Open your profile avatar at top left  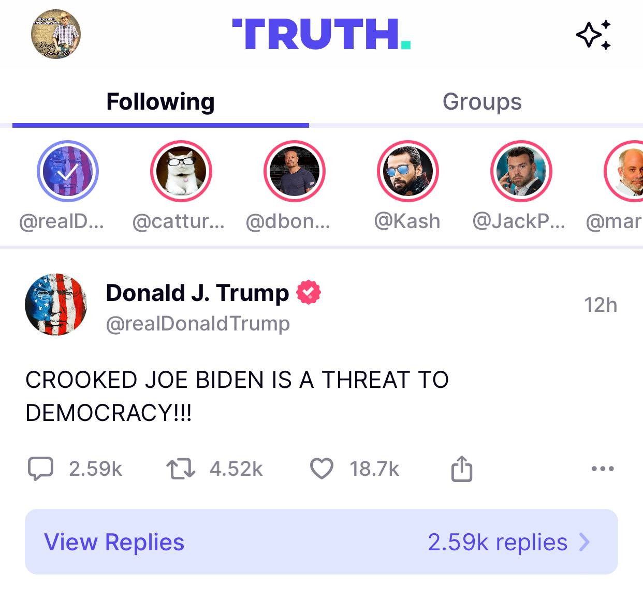tap(56, 34)
